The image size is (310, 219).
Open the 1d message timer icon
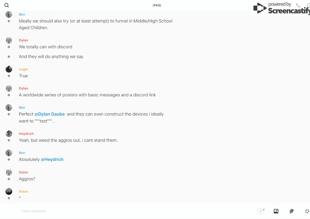click(261, 211)
